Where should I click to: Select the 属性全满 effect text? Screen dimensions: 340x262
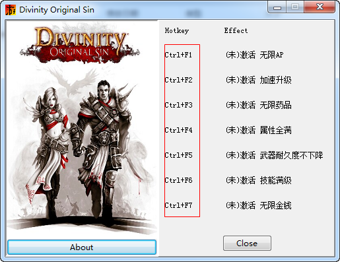pos(275,130)
